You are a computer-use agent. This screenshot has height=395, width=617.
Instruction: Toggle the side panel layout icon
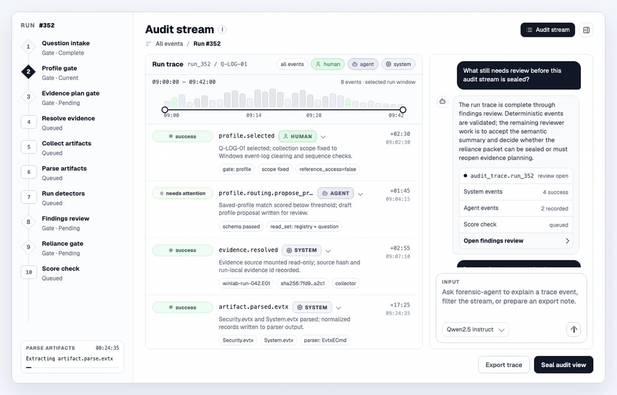point(586,30)
